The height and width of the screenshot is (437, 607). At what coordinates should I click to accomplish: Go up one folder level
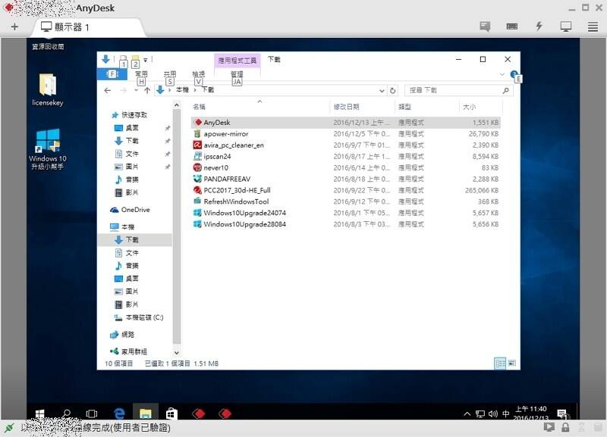[147, 90]
